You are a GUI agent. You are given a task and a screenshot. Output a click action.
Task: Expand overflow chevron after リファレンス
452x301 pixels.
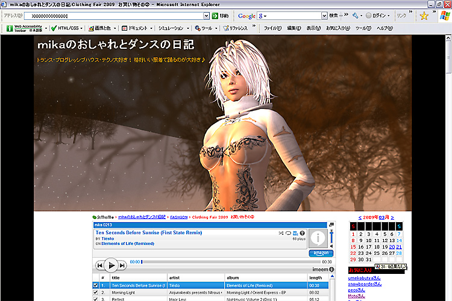click(x=254, y=26)
